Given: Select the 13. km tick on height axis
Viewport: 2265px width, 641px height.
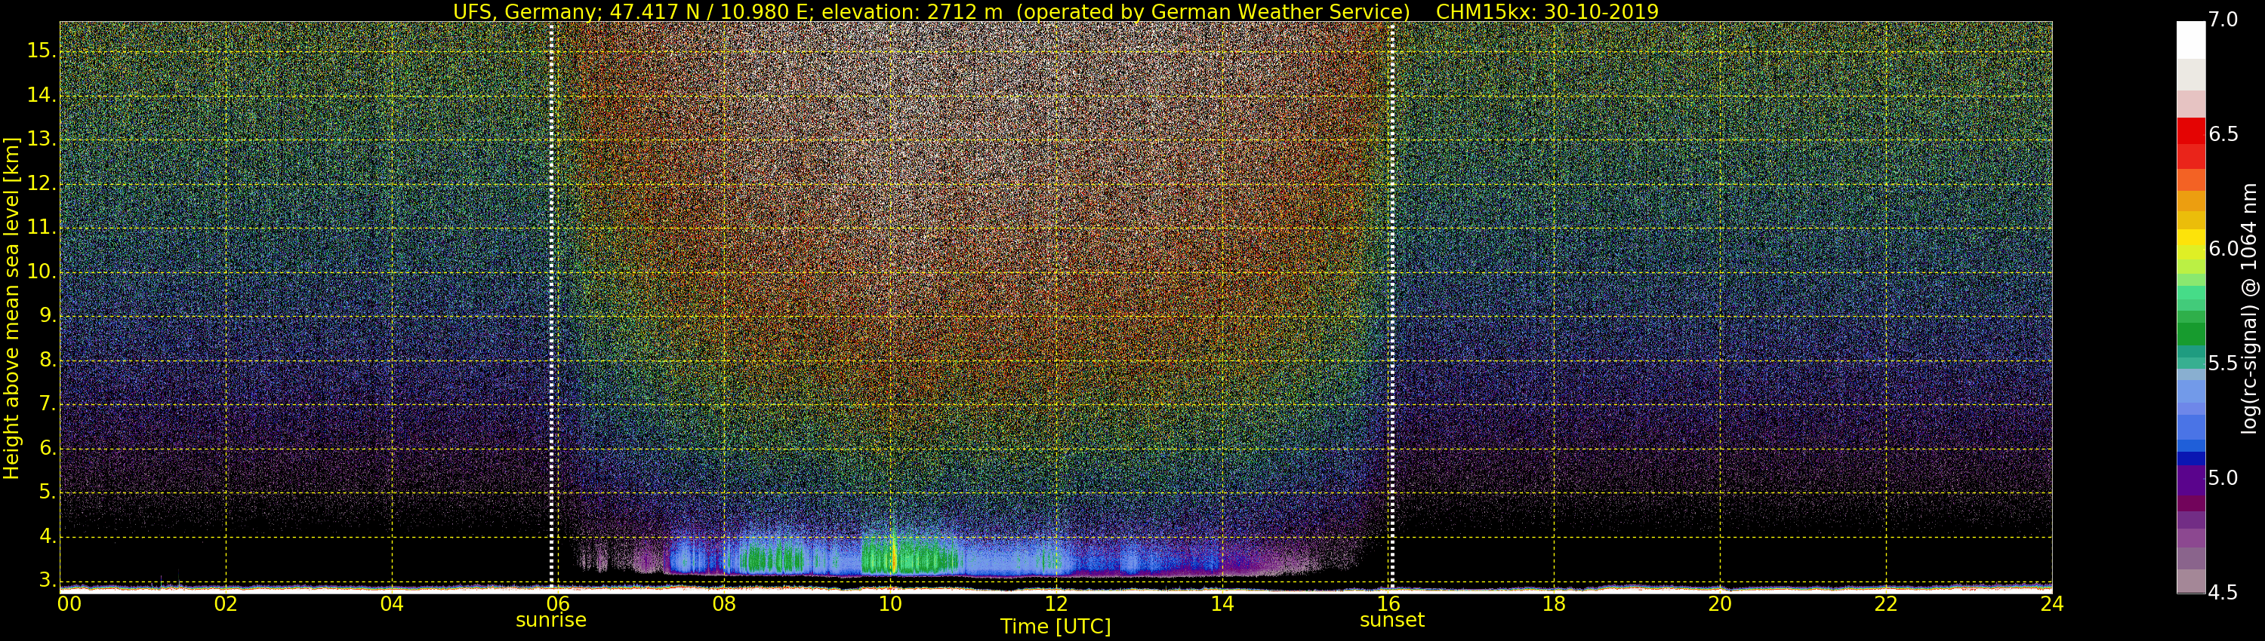Looking at the screenshot, I should pyautogui.click(x=42, y=140).
